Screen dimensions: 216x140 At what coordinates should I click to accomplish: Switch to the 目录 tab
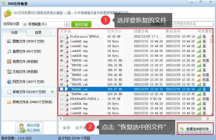click(38, 33)
